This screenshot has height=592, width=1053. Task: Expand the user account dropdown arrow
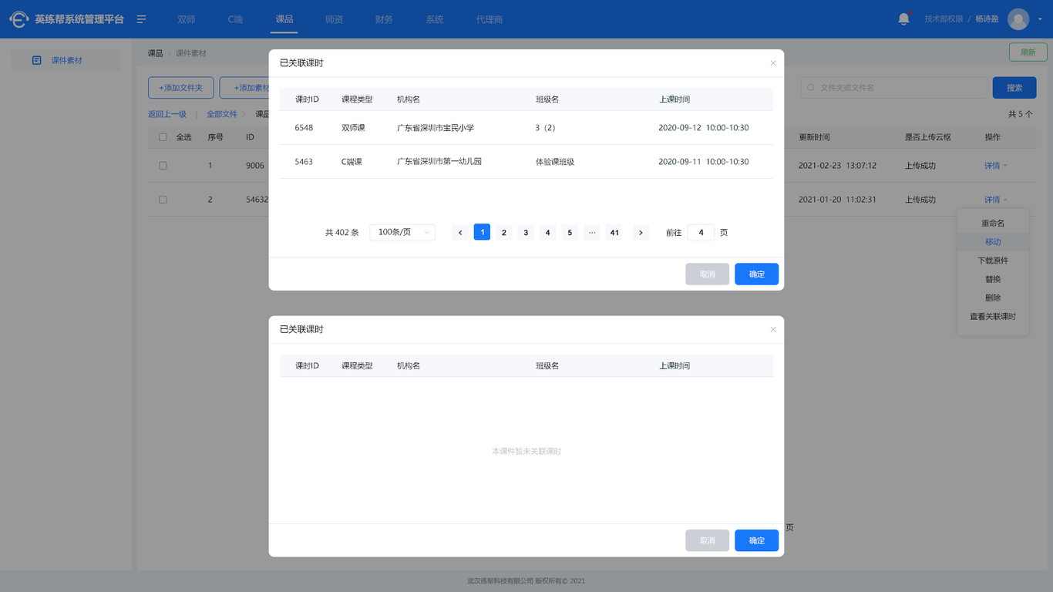tap(1040, 19)
